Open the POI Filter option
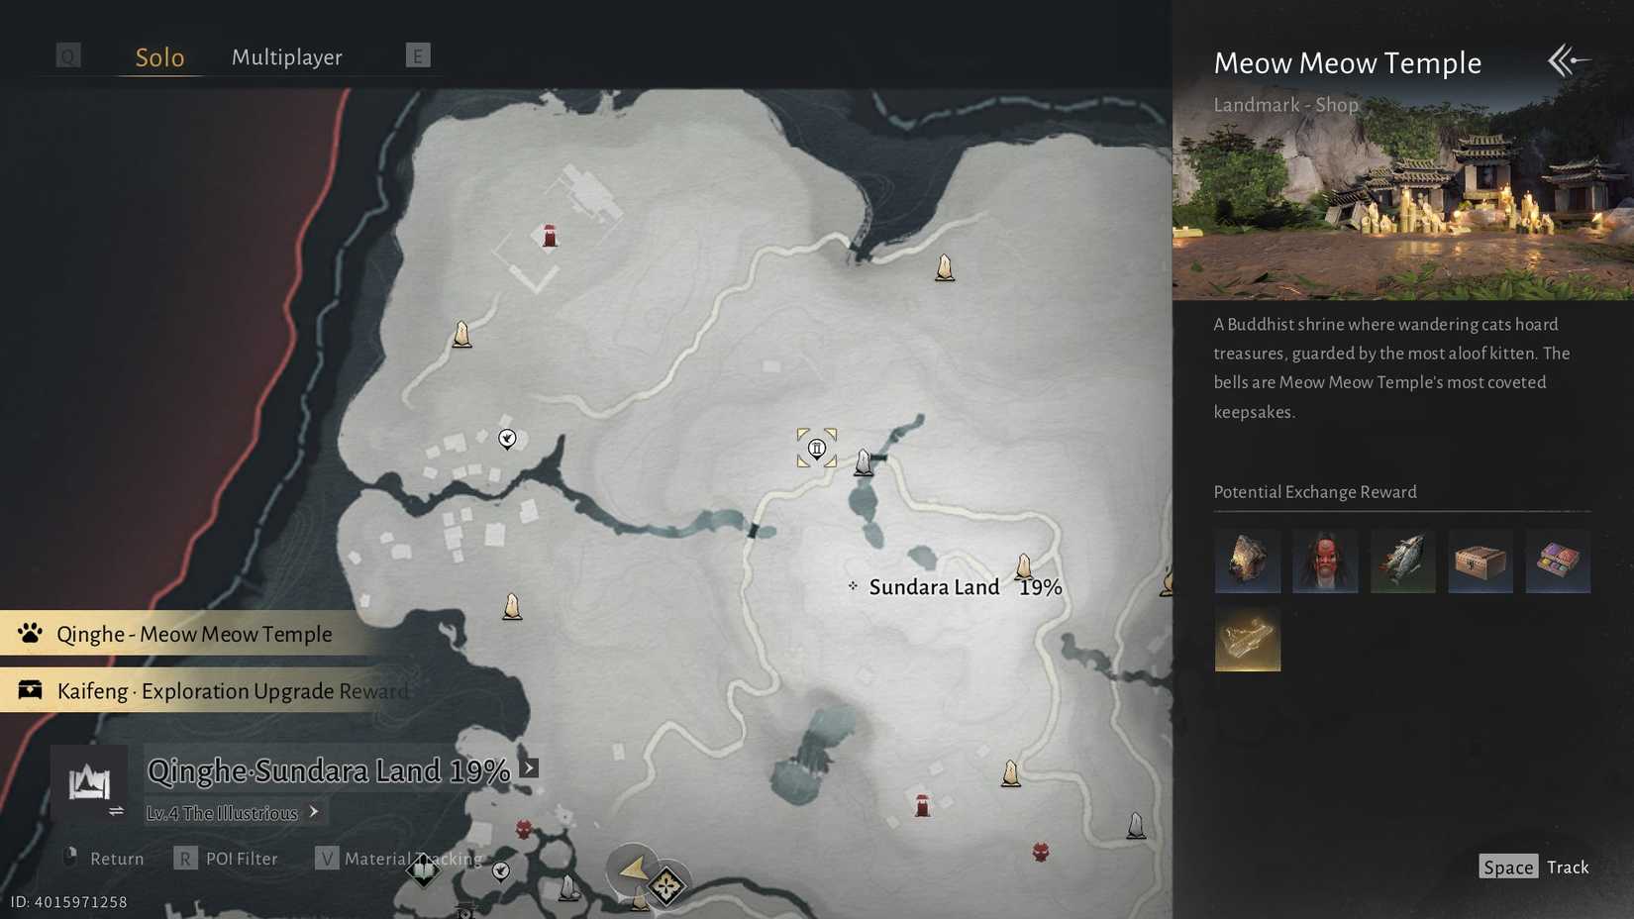The width and height of the screenshot is (1634, 919). click(227, 859)
